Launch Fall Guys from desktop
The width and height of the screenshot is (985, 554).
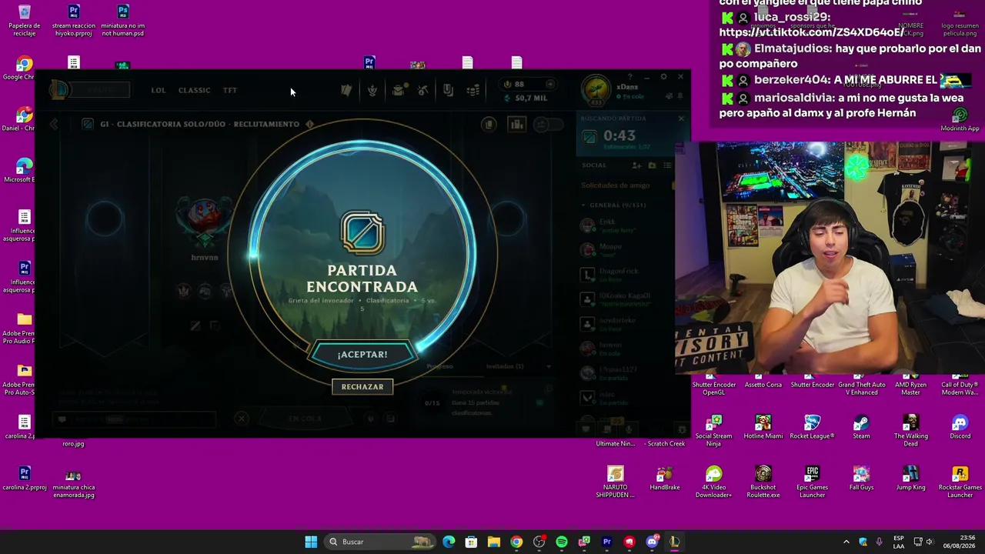pyautogui.click(x=861, y=479)
